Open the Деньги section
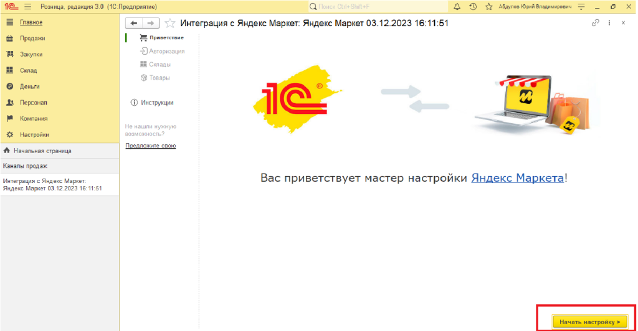The height and width of the screenshot is (331, 638). tap(30, 86)
